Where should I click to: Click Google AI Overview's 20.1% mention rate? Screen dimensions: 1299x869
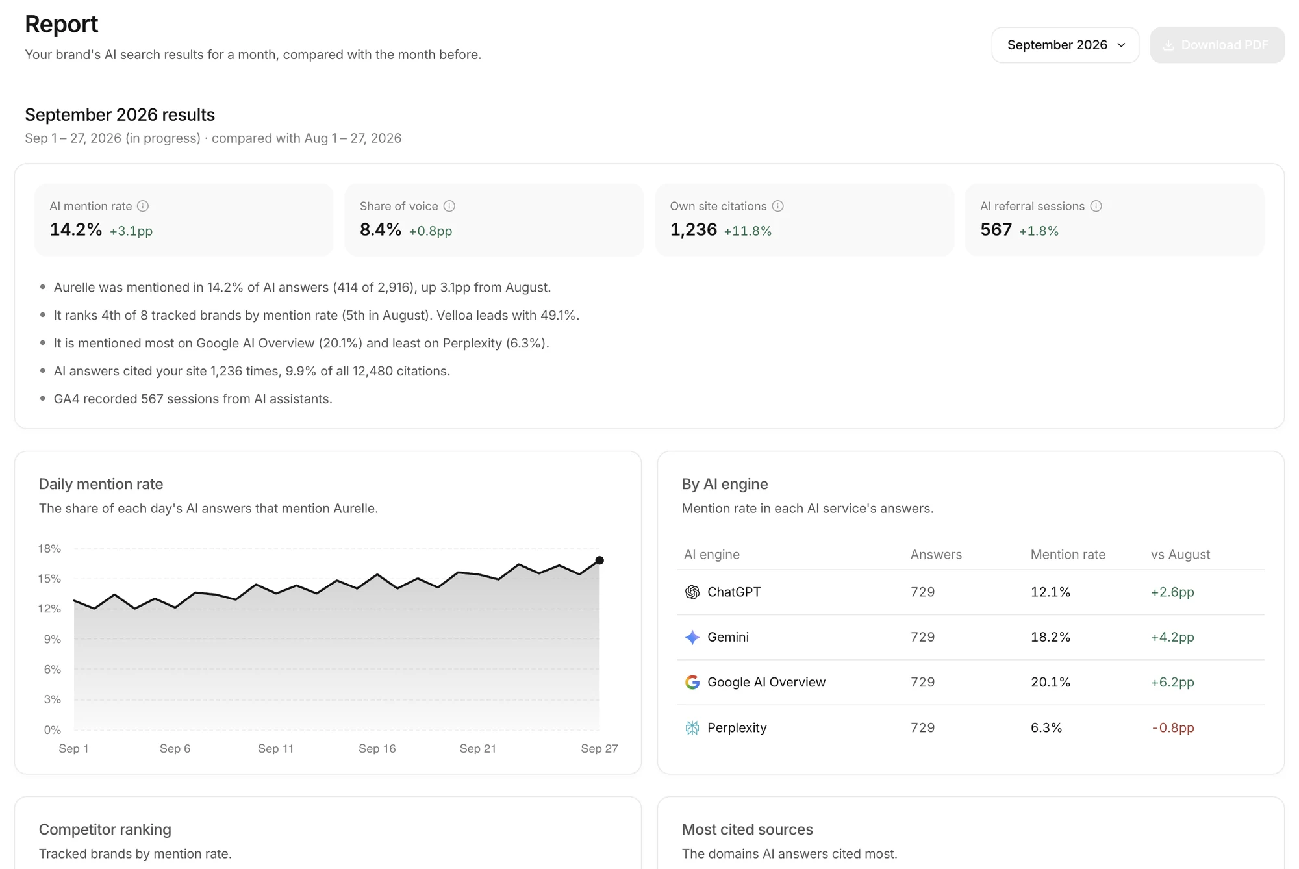1050,682
